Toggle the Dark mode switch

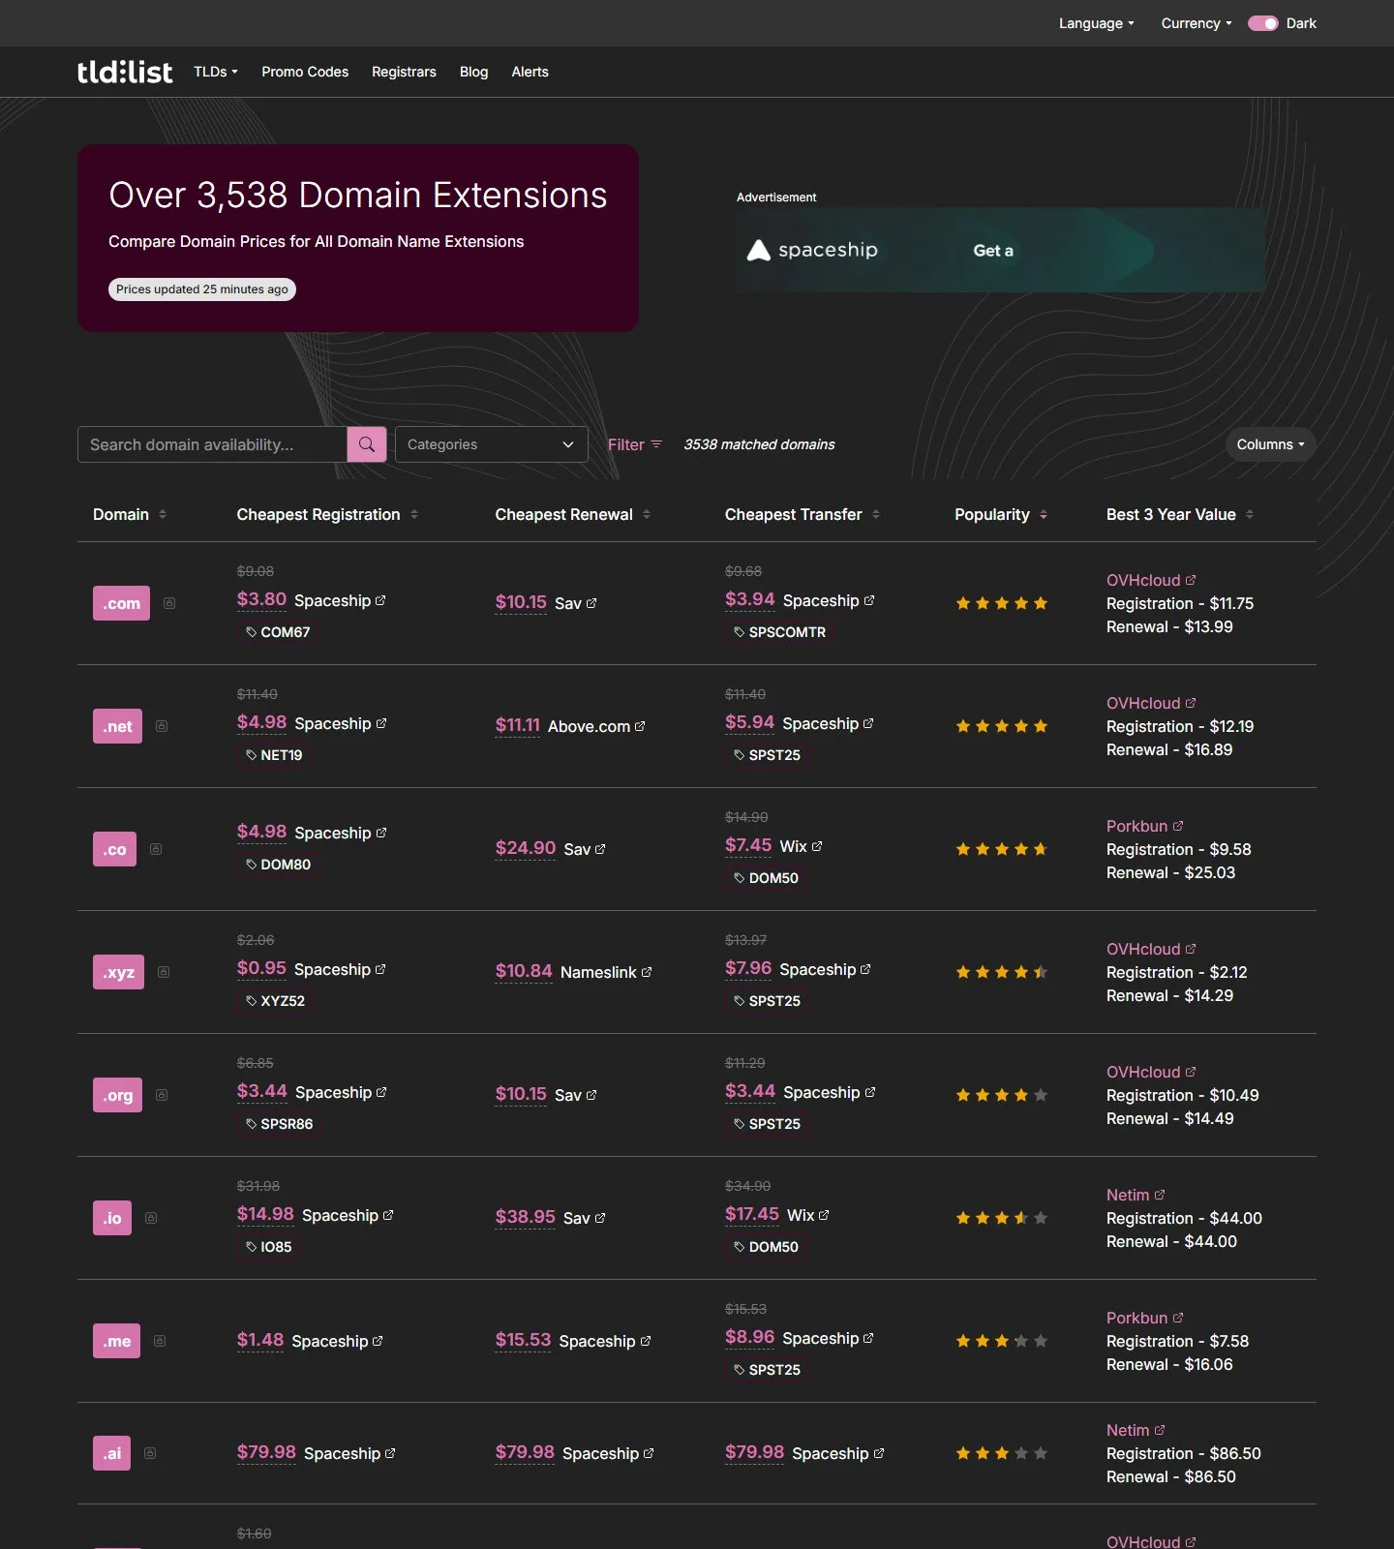point(1263,23)
